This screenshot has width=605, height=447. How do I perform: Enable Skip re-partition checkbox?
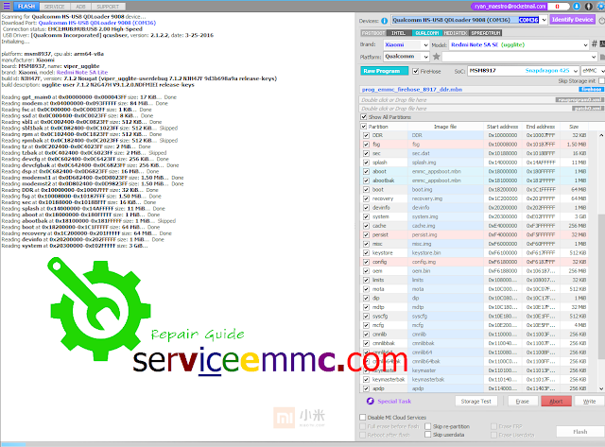[x=427, y=426]
